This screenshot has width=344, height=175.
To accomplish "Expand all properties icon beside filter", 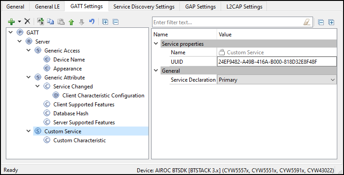I will pyautogui.click(x=331, y=22).
